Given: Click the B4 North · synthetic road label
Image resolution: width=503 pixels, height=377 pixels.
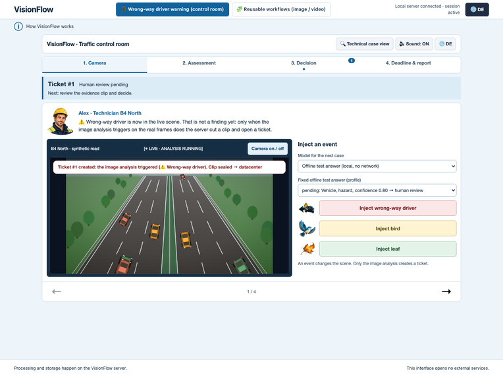Looking at the screenshot, I should pos(75,149).
